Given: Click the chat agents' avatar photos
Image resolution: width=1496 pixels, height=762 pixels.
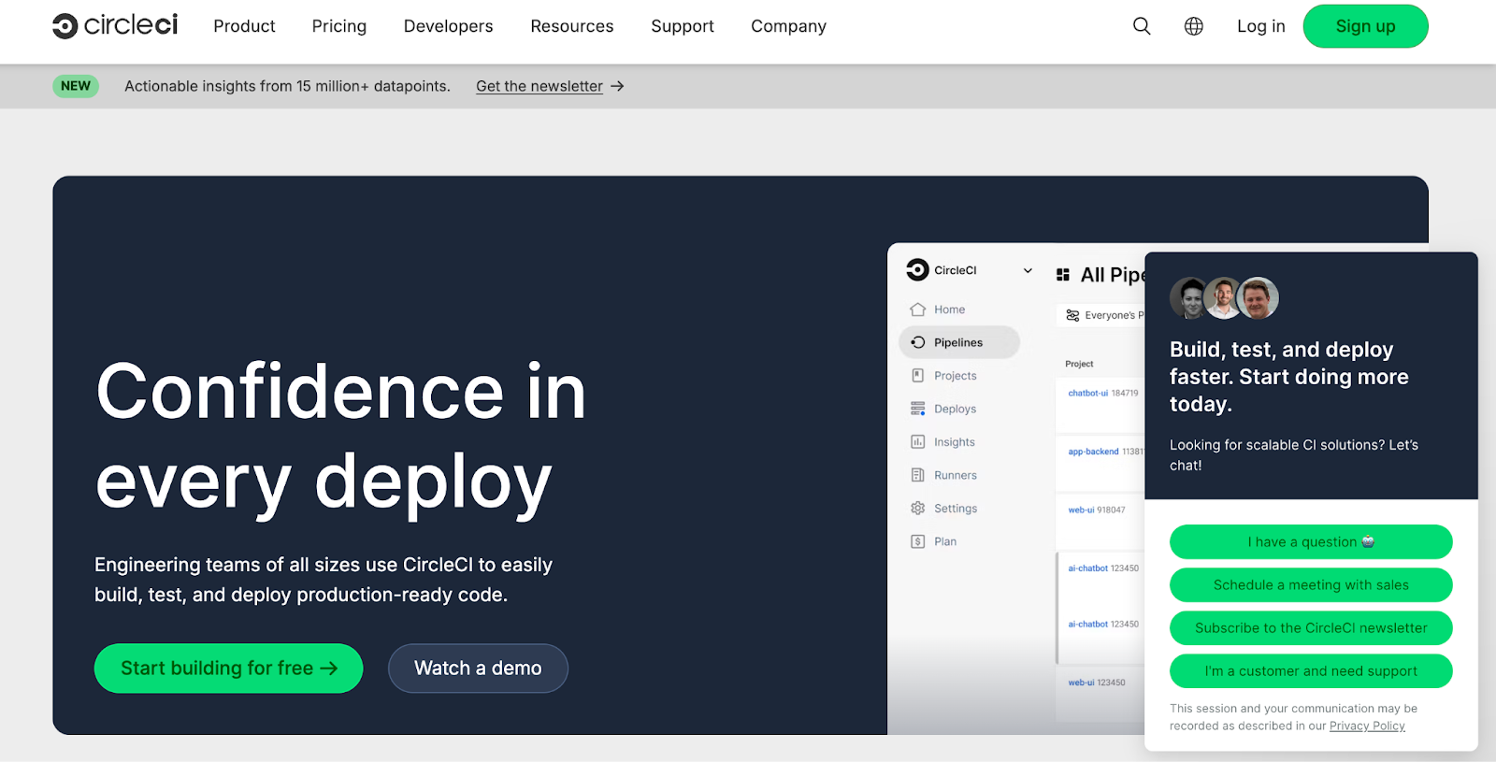Looking at the screenshot, I should 1224,298.
